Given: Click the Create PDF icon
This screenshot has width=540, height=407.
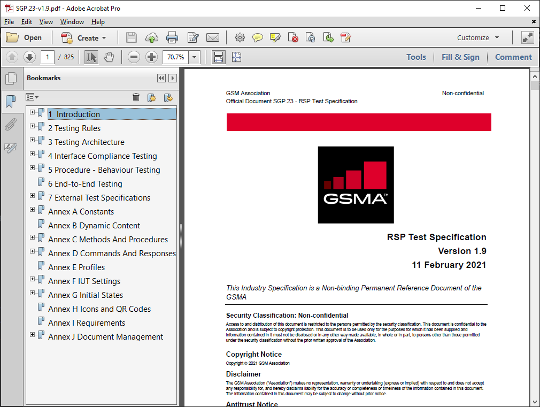Looking at the screenshot, I should pyautogui.click(x=67, y=38).
